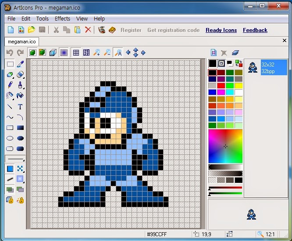Delete with the red X icon
Viewport: 292px width, 241px height.
click(88, 30)
